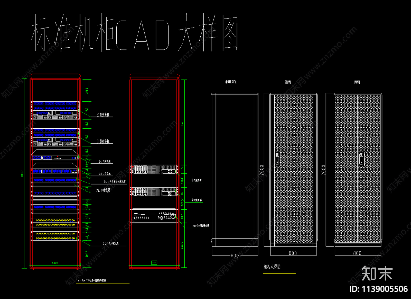The height and width of the screenshot is (299, 411).
Task: Click the 后视图 view label
Action: (x=357, y=82)
